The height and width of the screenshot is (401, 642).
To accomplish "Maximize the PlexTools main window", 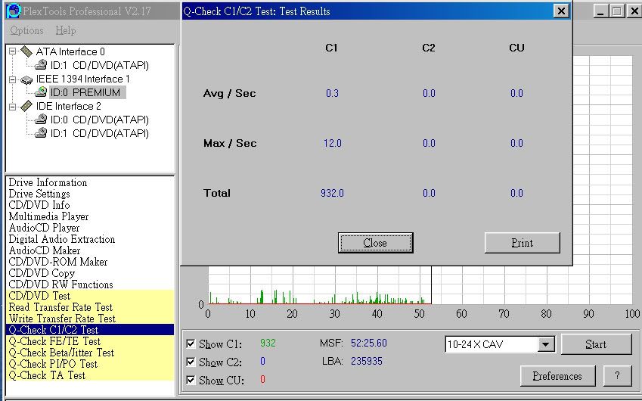I will click(616, 11).
